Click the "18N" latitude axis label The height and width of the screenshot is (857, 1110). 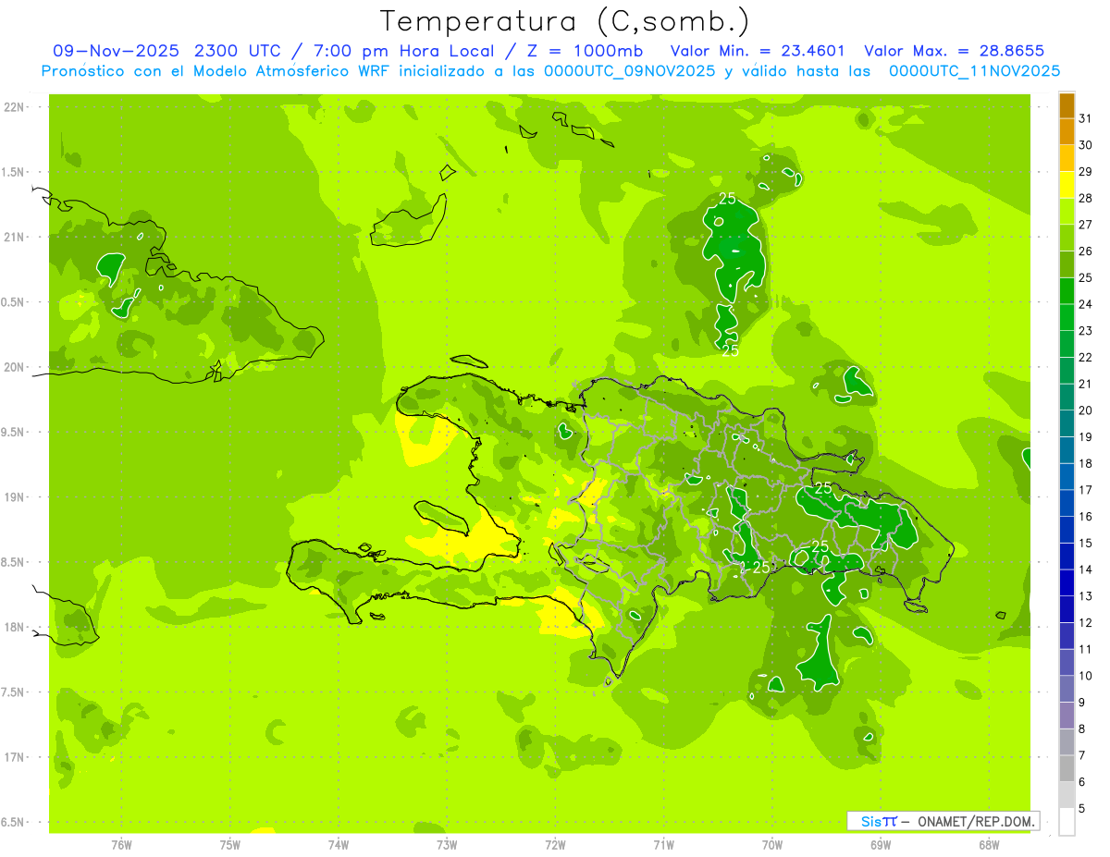pyautogui.click(x=15, y=627)
